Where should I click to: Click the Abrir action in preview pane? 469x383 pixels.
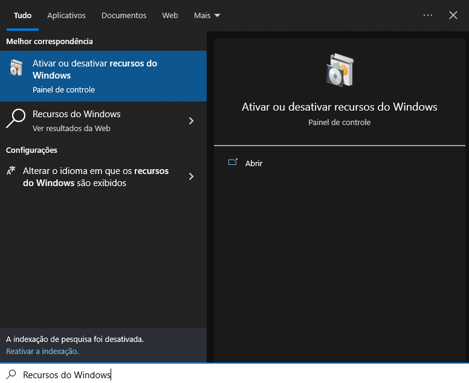coord(254,163)
